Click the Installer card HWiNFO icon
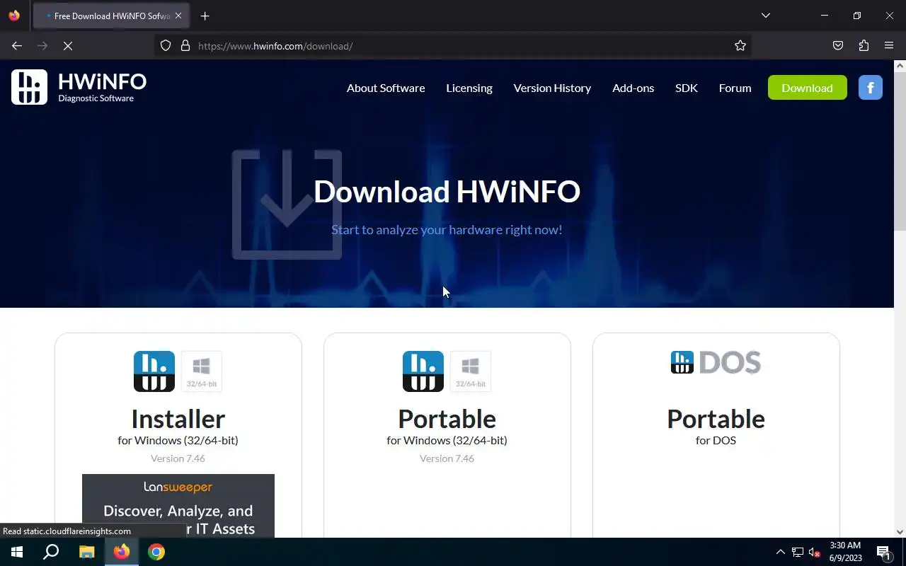The width and height of the screenshot is (906, 566). coord(154,371)
